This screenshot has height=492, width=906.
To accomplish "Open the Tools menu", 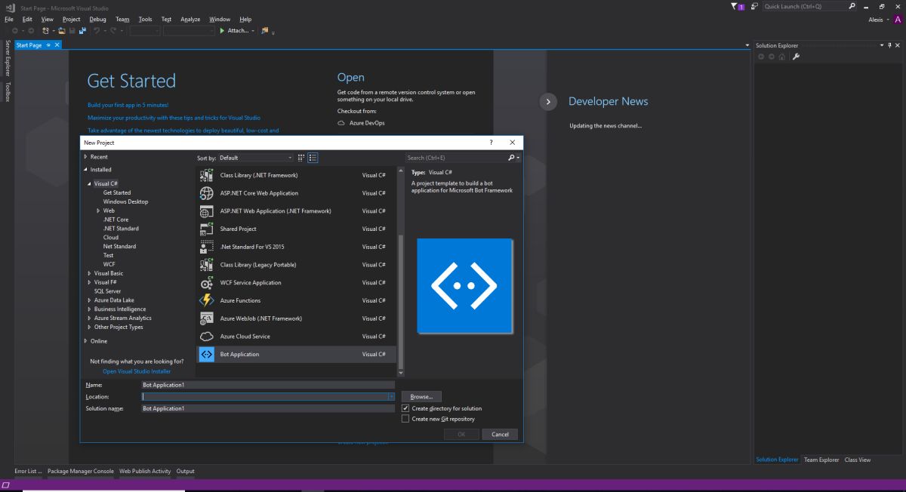I will (x=145, y=19).
